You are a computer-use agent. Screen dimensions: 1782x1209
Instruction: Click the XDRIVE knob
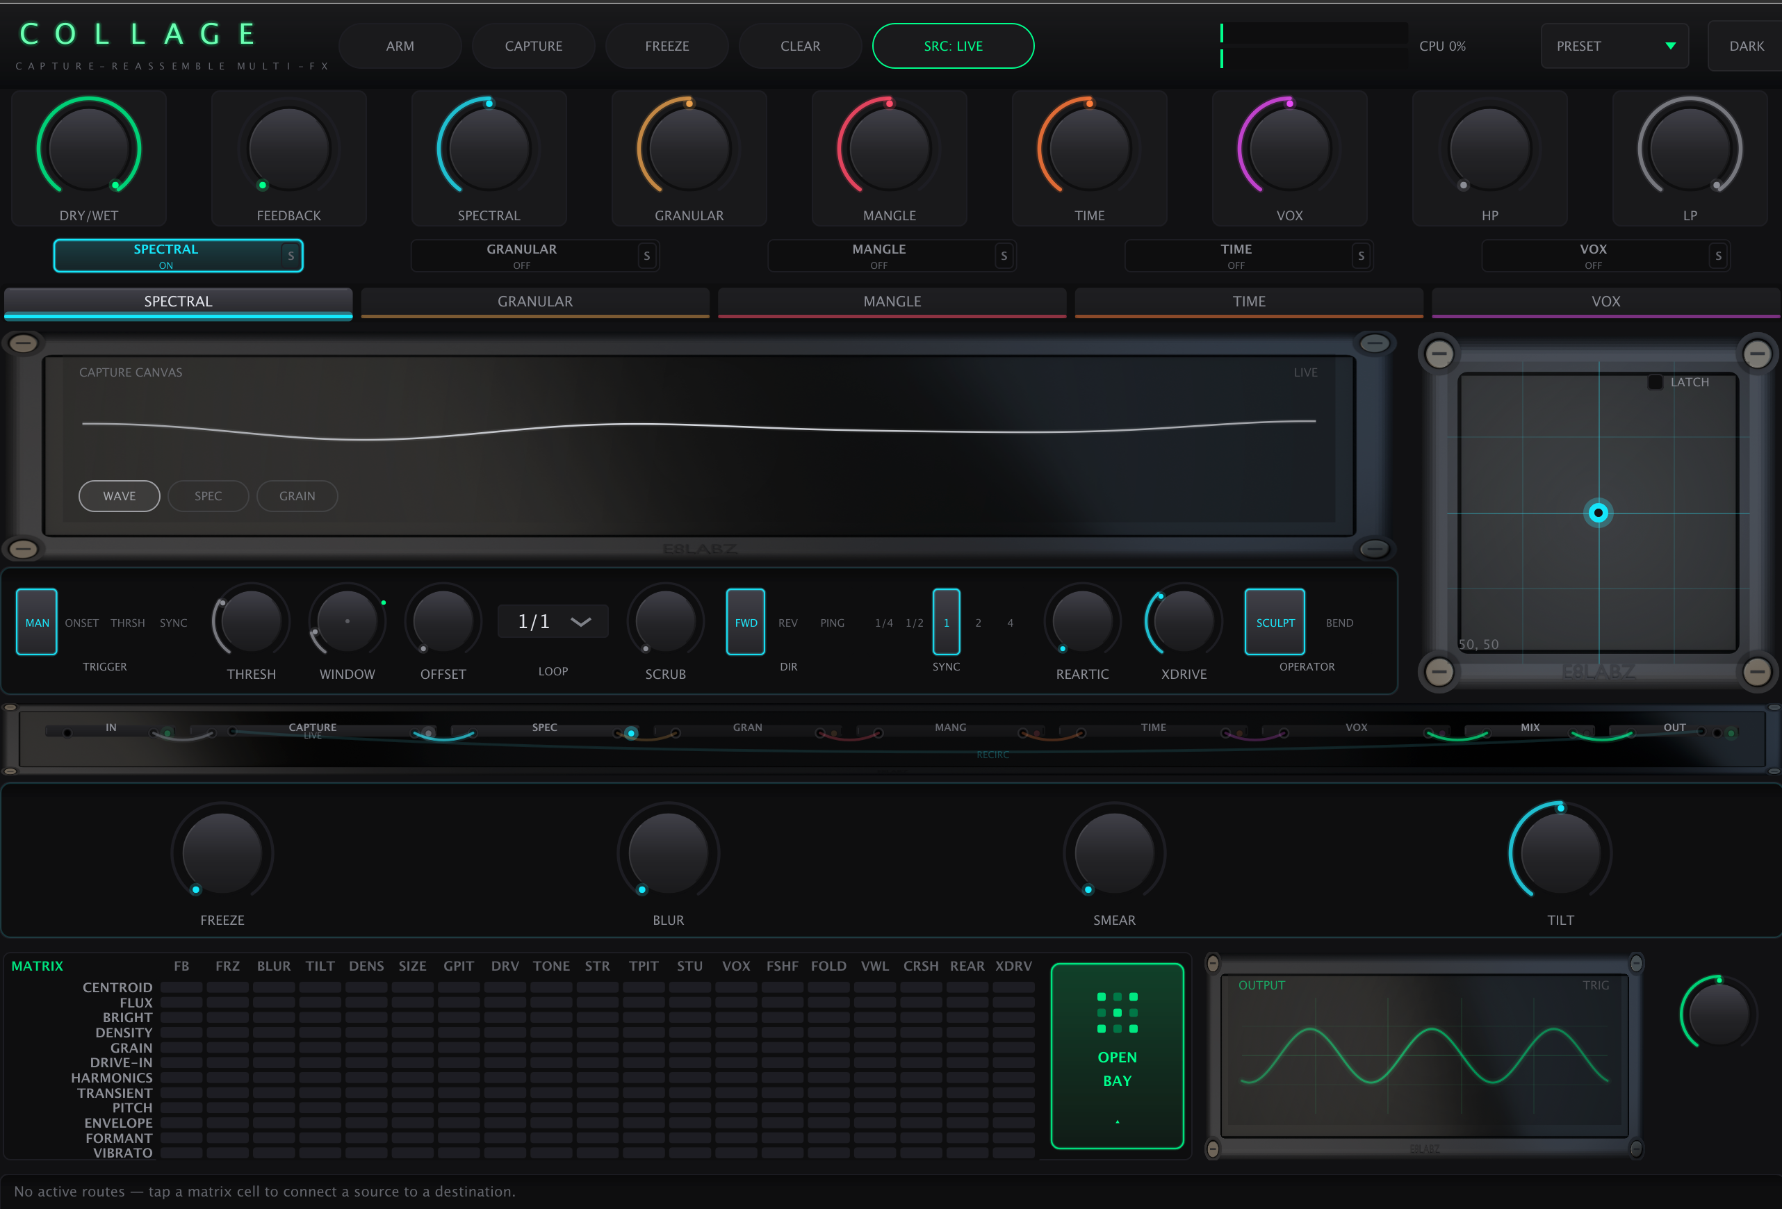(x=1183, y=623)
